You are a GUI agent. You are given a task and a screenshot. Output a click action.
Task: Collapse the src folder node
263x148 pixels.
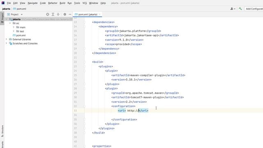click(x=10, y=23)
